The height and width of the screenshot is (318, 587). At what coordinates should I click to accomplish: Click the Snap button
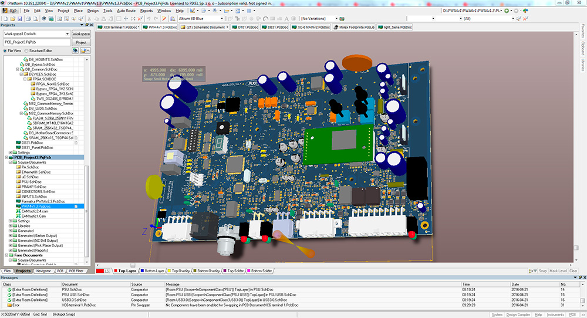click(x=543, y=271)
